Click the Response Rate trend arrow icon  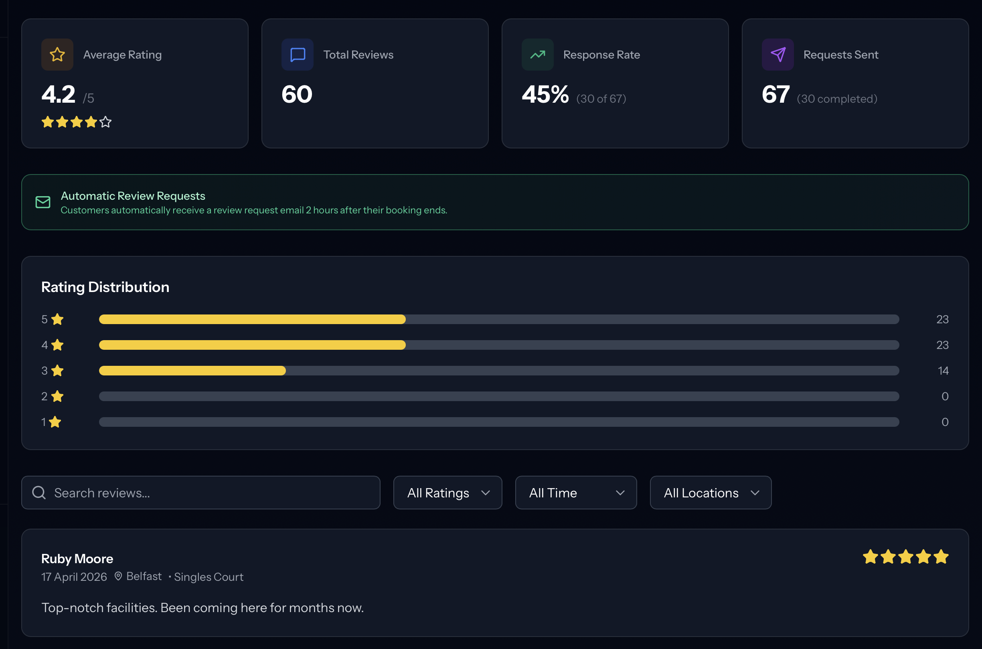point(537,55)
